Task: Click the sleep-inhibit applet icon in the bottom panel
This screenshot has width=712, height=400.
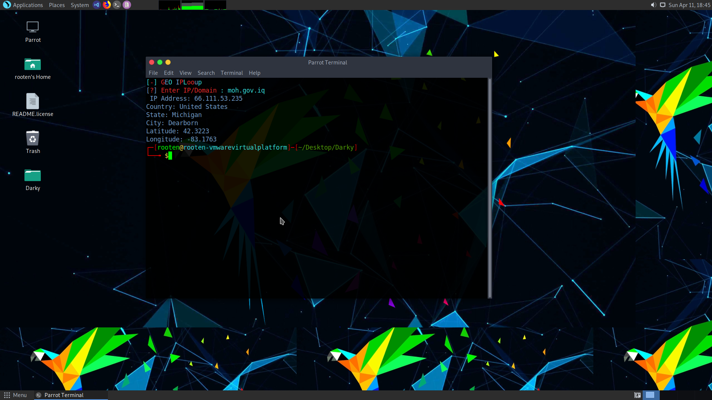Action: point(637,395)
